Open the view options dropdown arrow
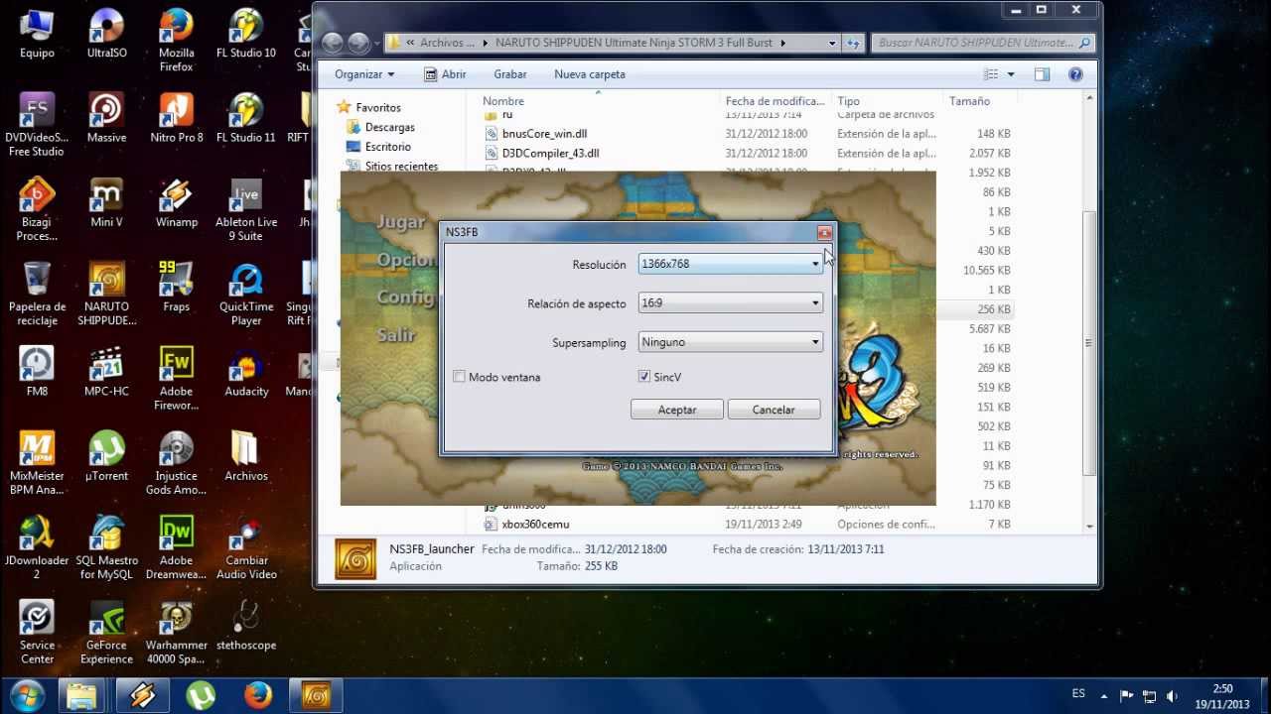The image size is (1271, 714). pos(1011,74)
